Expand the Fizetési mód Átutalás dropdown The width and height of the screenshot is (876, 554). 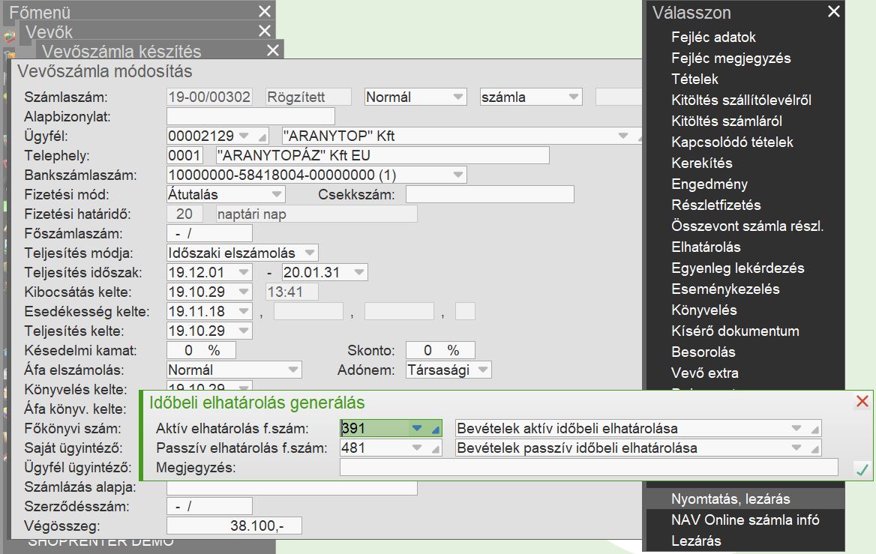point(276,194)
